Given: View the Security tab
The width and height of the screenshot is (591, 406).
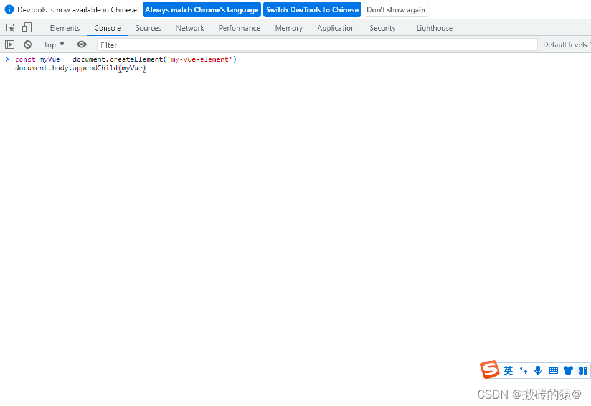Looking at the screenshot, I should click(x=382, y=28).
